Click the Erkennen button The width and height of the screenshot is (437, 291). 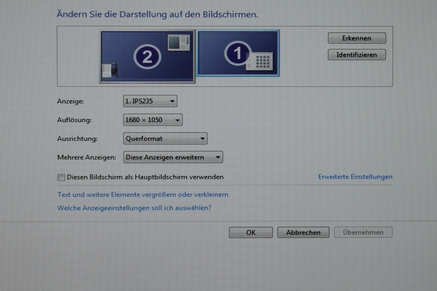point(357,38)
